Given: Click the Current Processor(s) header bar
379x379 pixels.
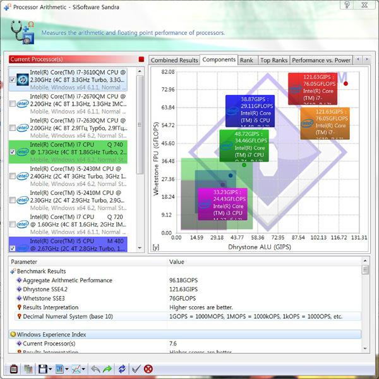Looking at the screenshot, I should [x=76, y=59].
